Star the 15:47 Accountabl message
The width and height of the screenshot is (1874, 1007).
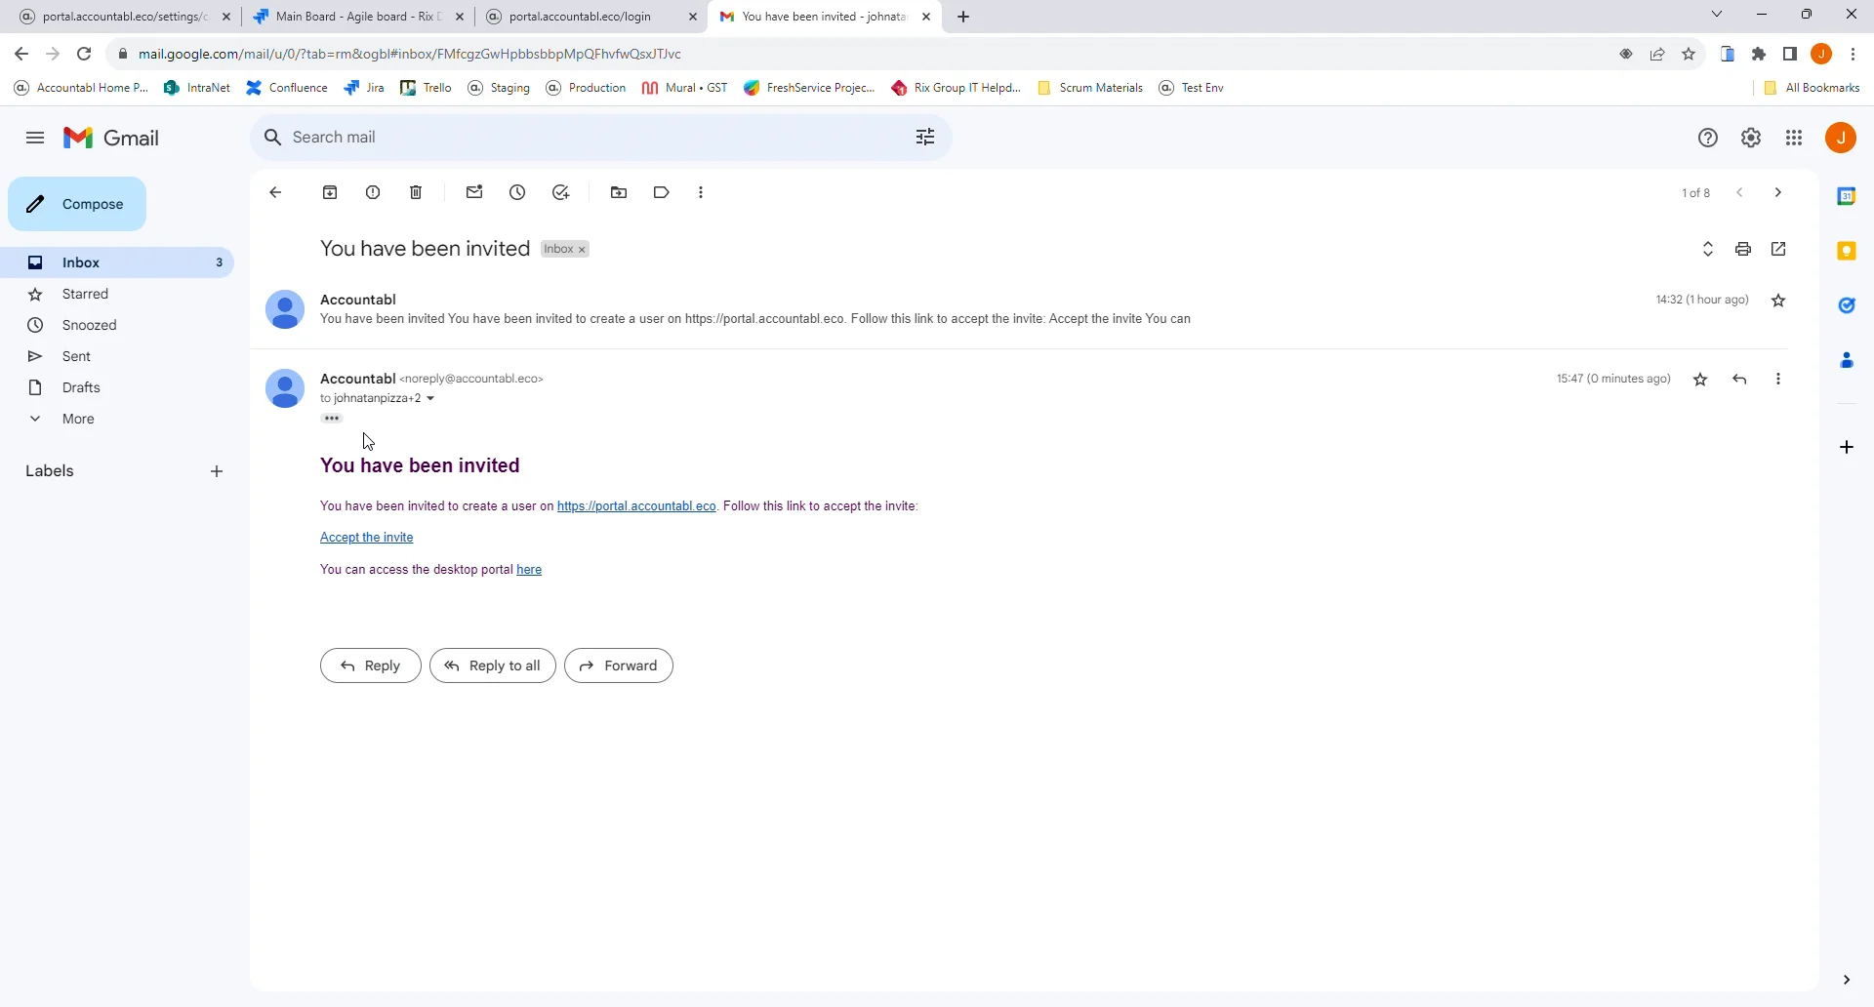click(1700, 380)
